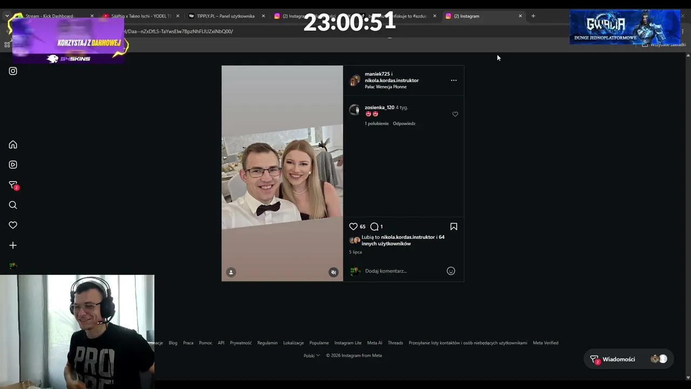Open post options three-dot menu
691x389 pixels.
click(x=453, y=81)
